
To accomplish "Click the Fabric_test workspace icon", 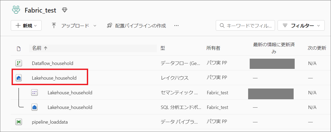I will (16, 10).
